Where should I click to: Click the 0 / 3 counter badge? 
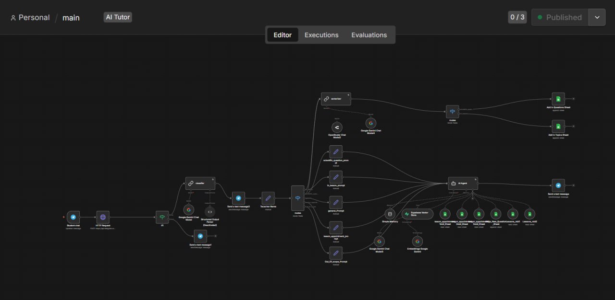517,17
